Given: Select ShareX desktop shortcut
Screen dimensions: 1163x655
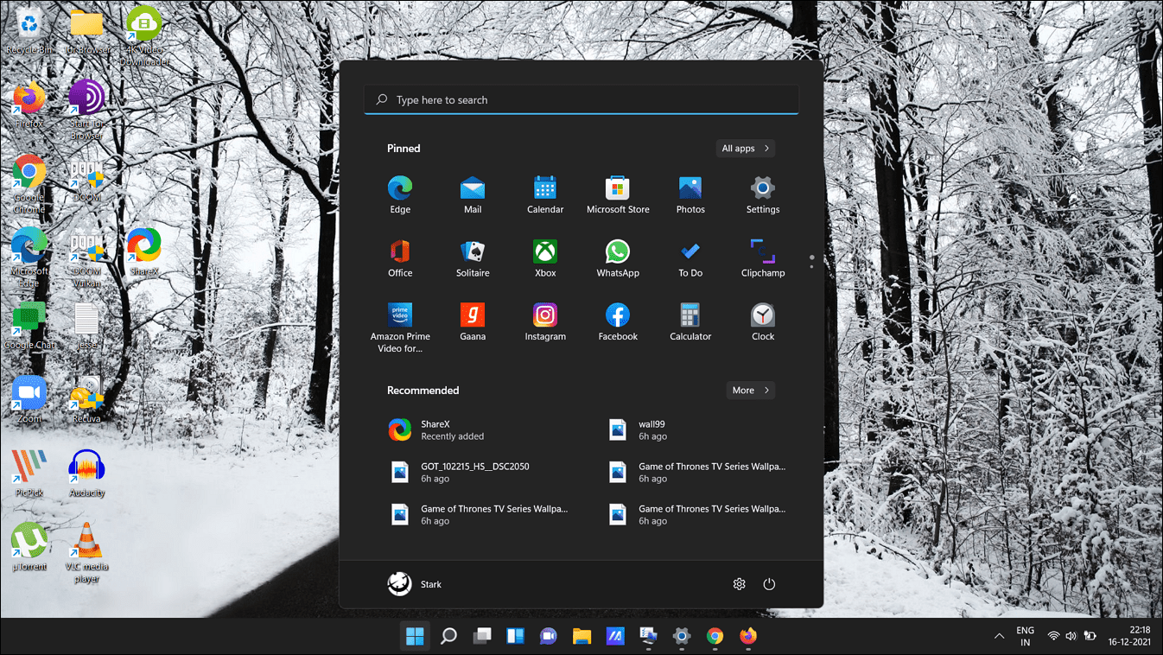Looking at the screenshot, I should 144,253.
